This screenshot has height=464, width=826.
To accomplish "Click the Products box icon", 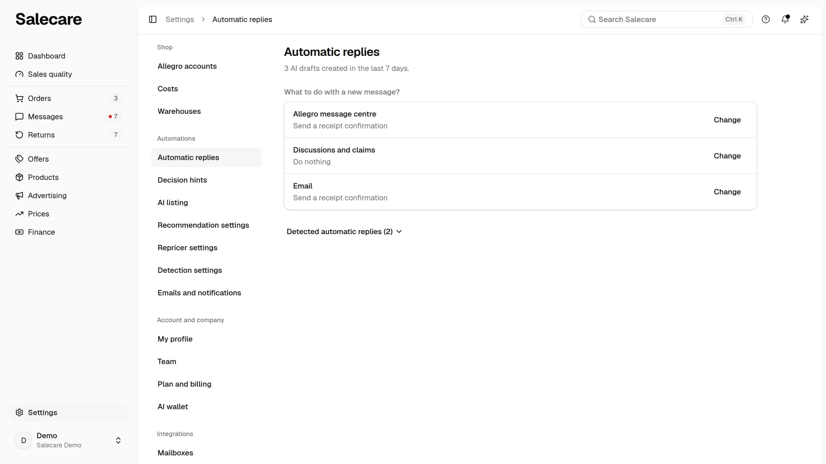I will pos(19,177).
